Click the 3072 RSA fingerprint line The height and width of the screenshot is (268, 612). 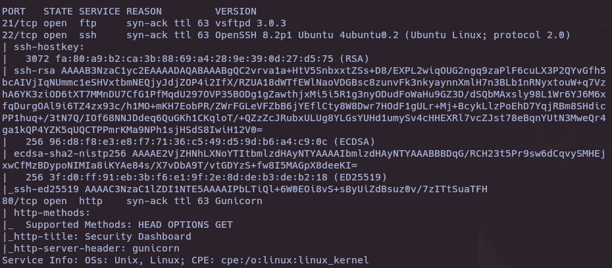click(197, 59)
